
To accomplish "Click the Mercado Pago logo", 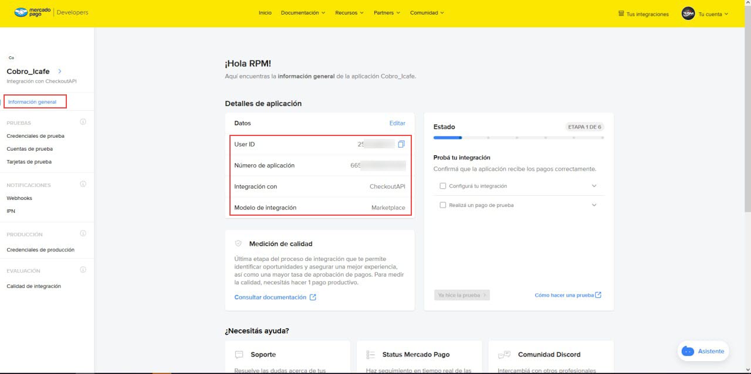I will [x=32, y=12].
